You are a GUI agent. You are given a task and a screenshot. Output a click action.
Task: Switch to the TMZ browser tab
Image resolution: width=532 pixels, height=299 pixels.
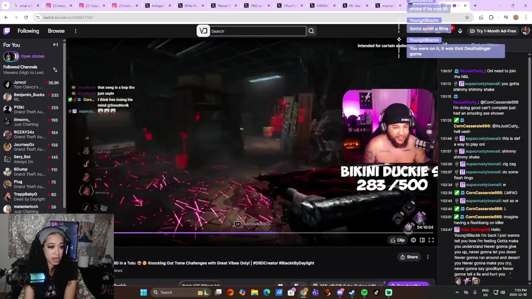(258, 6)
